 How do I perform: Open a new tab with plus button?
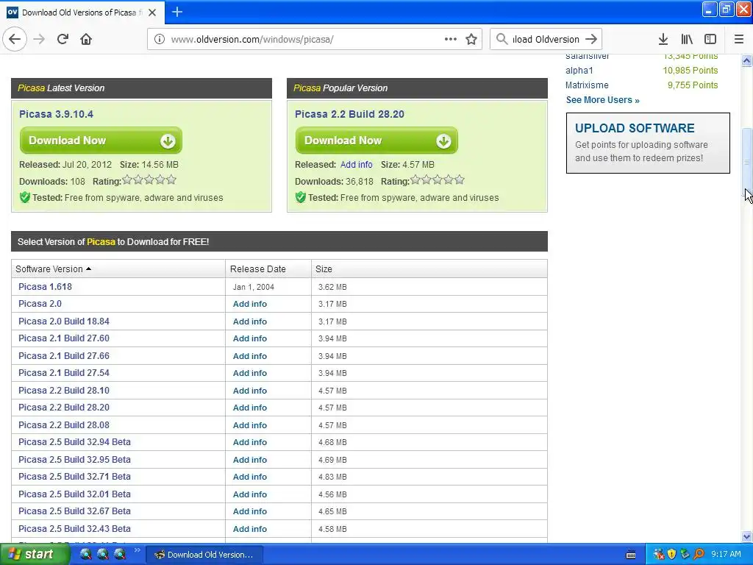(176, 12)
